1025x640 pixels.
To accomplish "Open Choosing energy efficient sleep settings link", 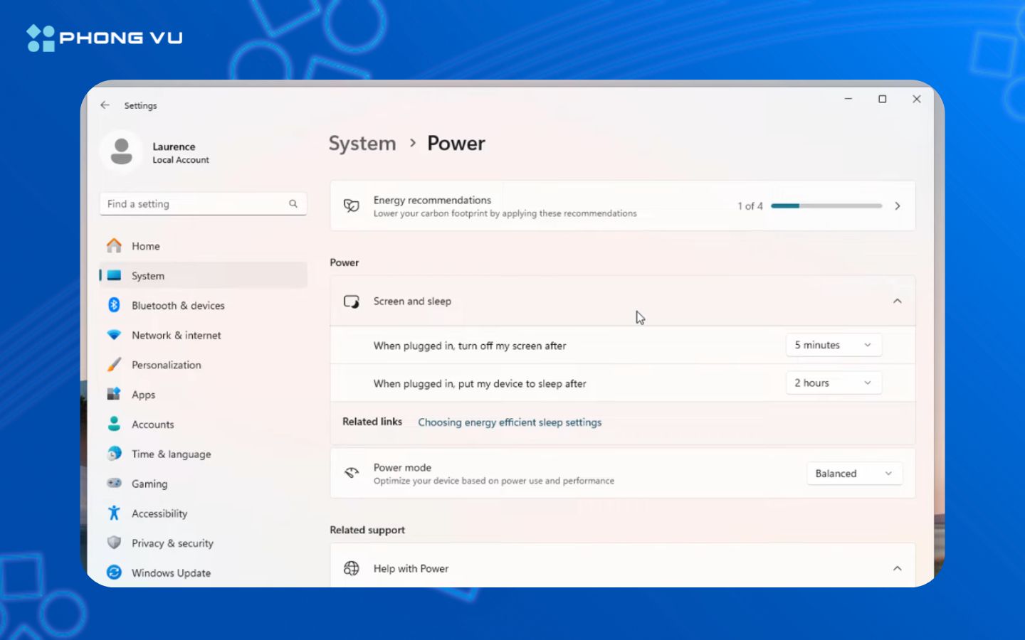I will (x=510, y=422).
